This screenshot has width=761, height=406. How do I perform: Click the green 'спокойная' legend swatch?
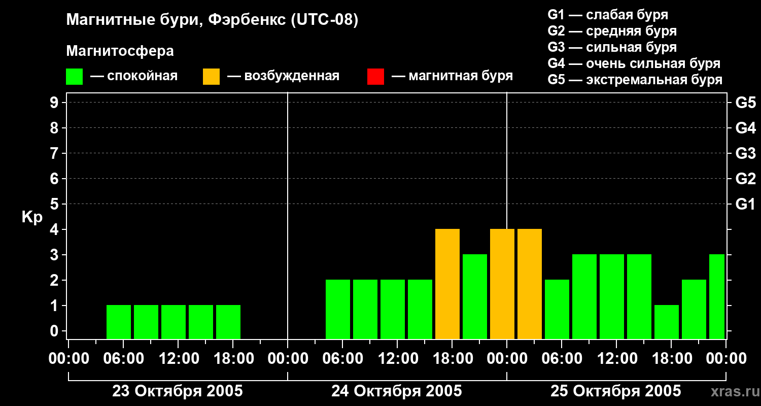pyautogui.click(x=74, y=77)
